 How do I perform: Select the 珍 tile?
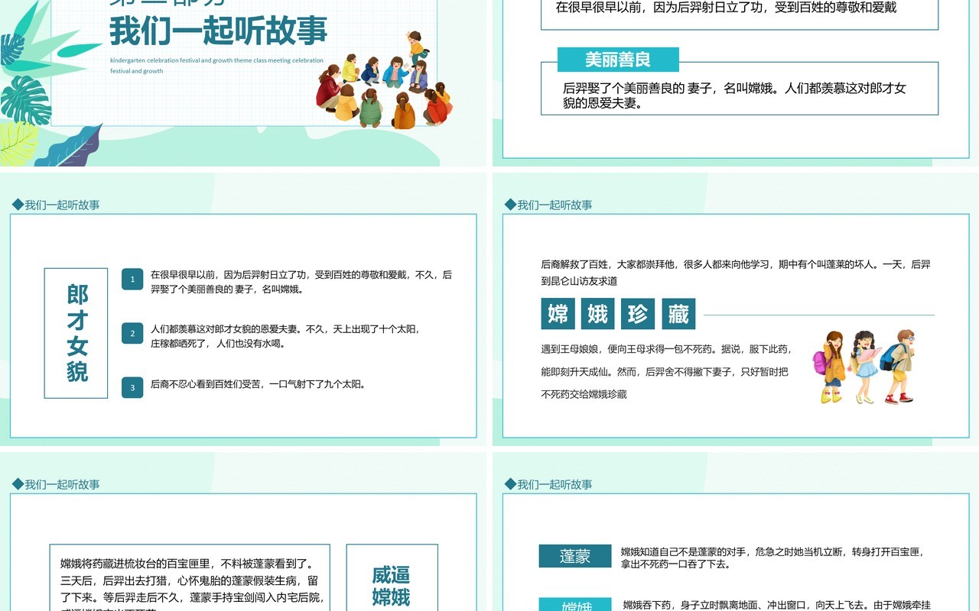(x=638, y=314)
